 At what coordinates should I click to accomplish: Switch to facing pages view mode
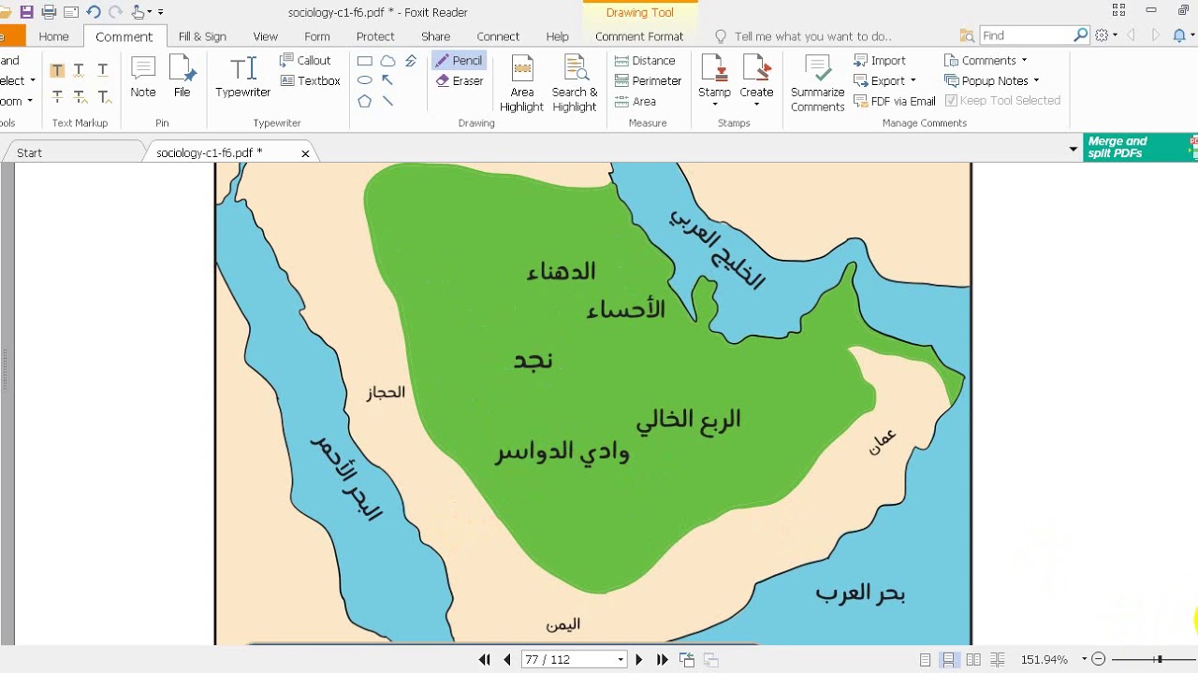pos(973,659)
